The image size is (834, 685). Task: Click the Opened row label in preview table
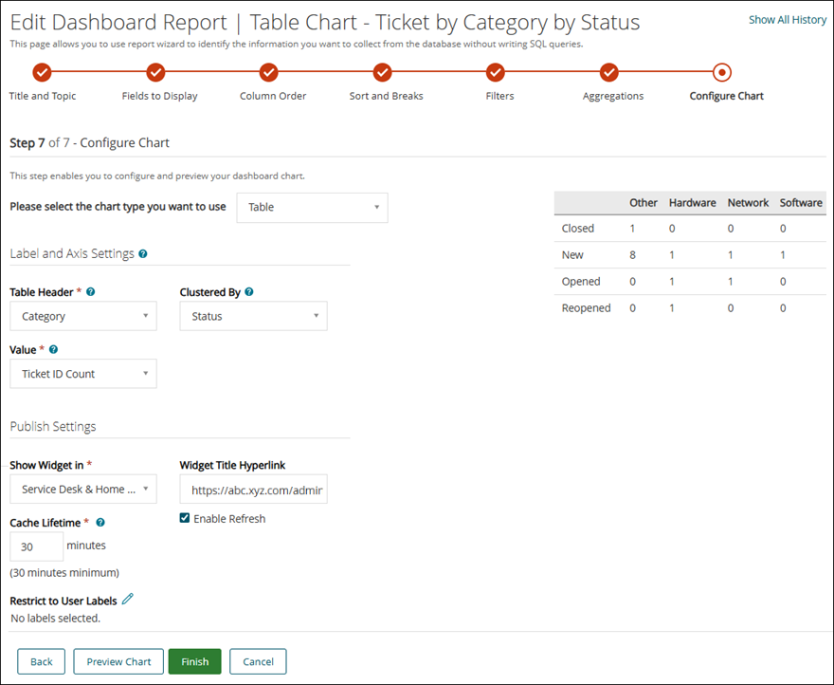click(581, 282)
